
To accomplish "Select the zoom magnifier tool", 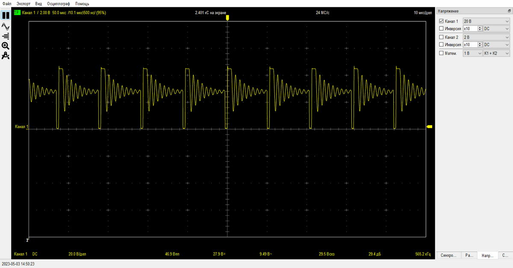I will click(x=6, y=46).
